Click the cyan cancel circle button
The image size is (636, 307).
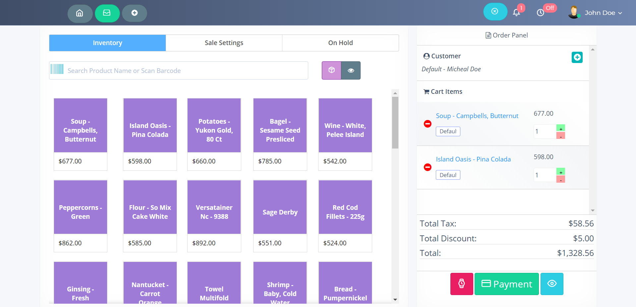click(x=495, y=12)
